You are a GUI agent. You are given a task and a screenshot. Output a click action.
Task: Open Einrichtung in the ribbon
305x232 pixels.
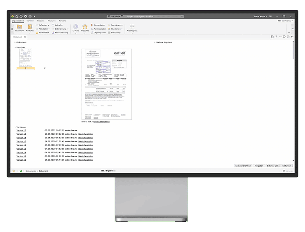pos(114,33)
